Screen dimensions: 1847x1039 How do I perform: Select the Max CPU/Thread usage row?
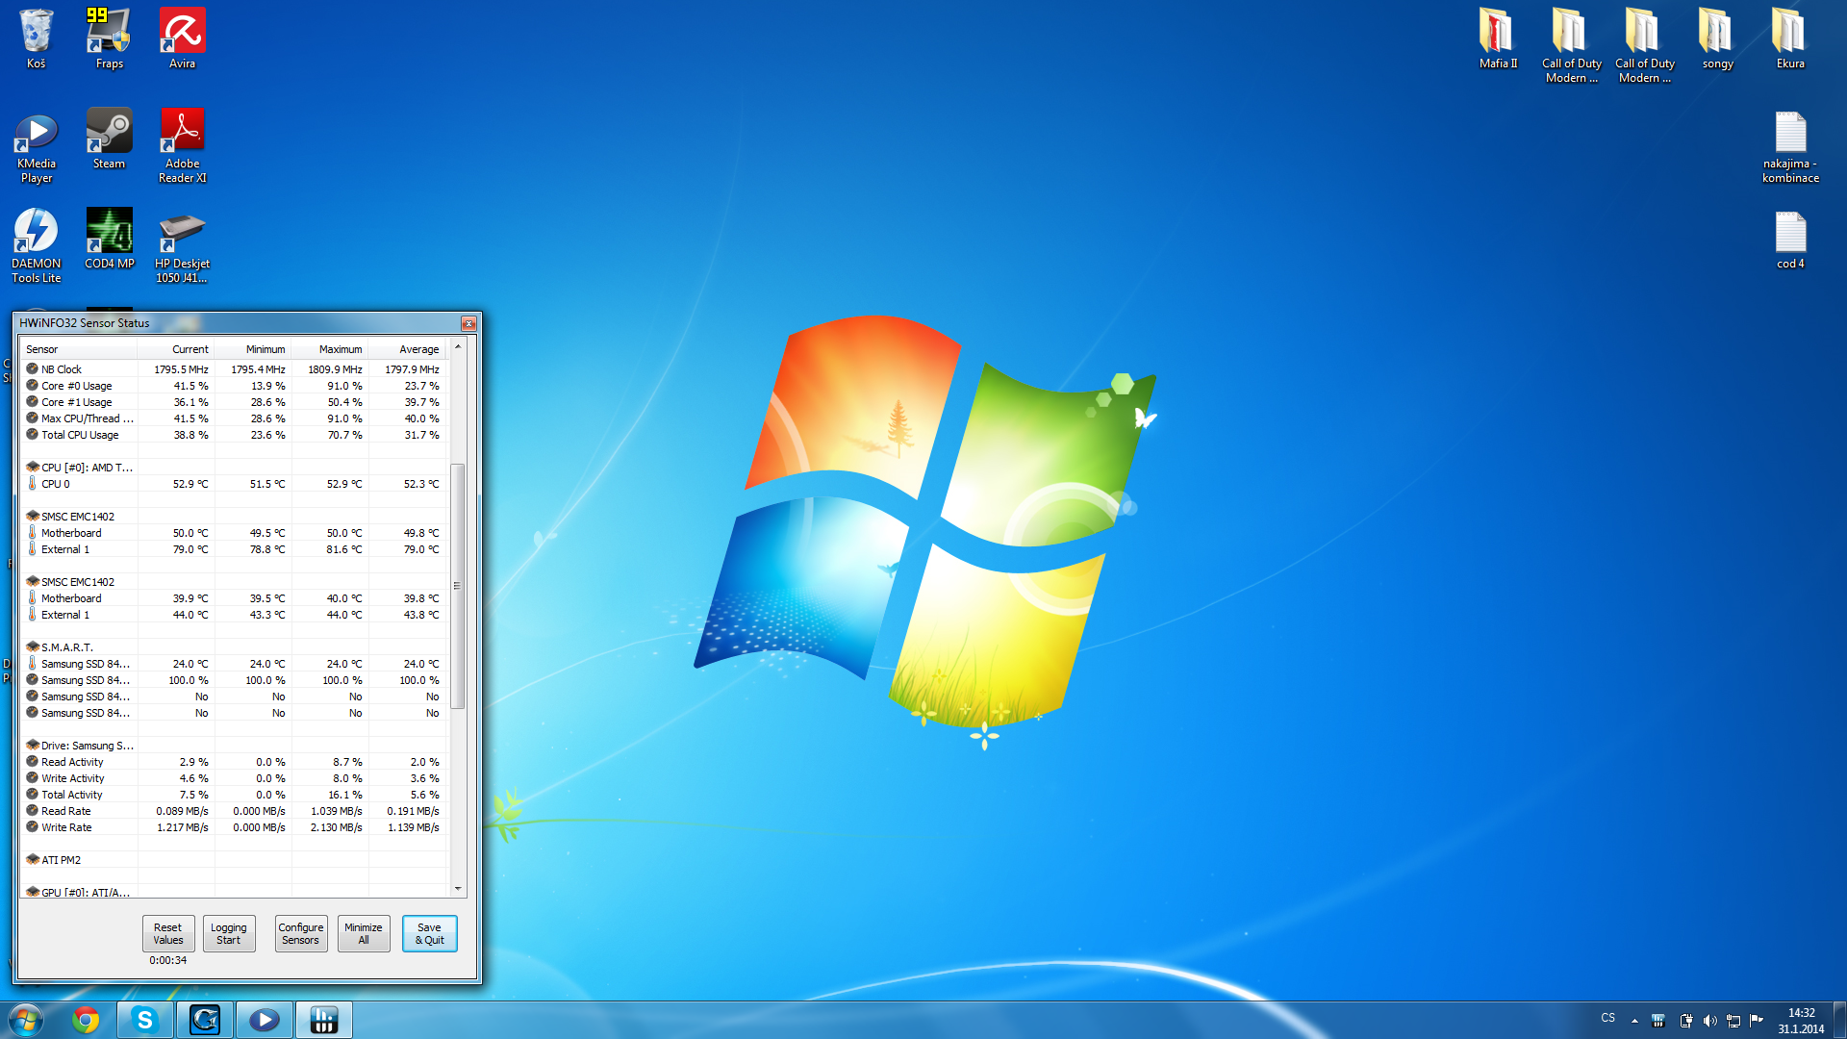click(x=234, y=418)
